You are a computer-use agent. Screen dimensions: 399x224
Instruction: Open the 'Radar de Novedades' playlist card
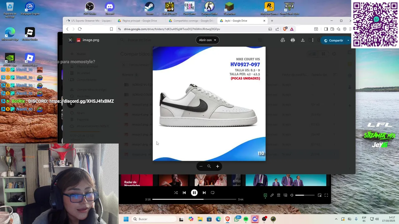137,180
